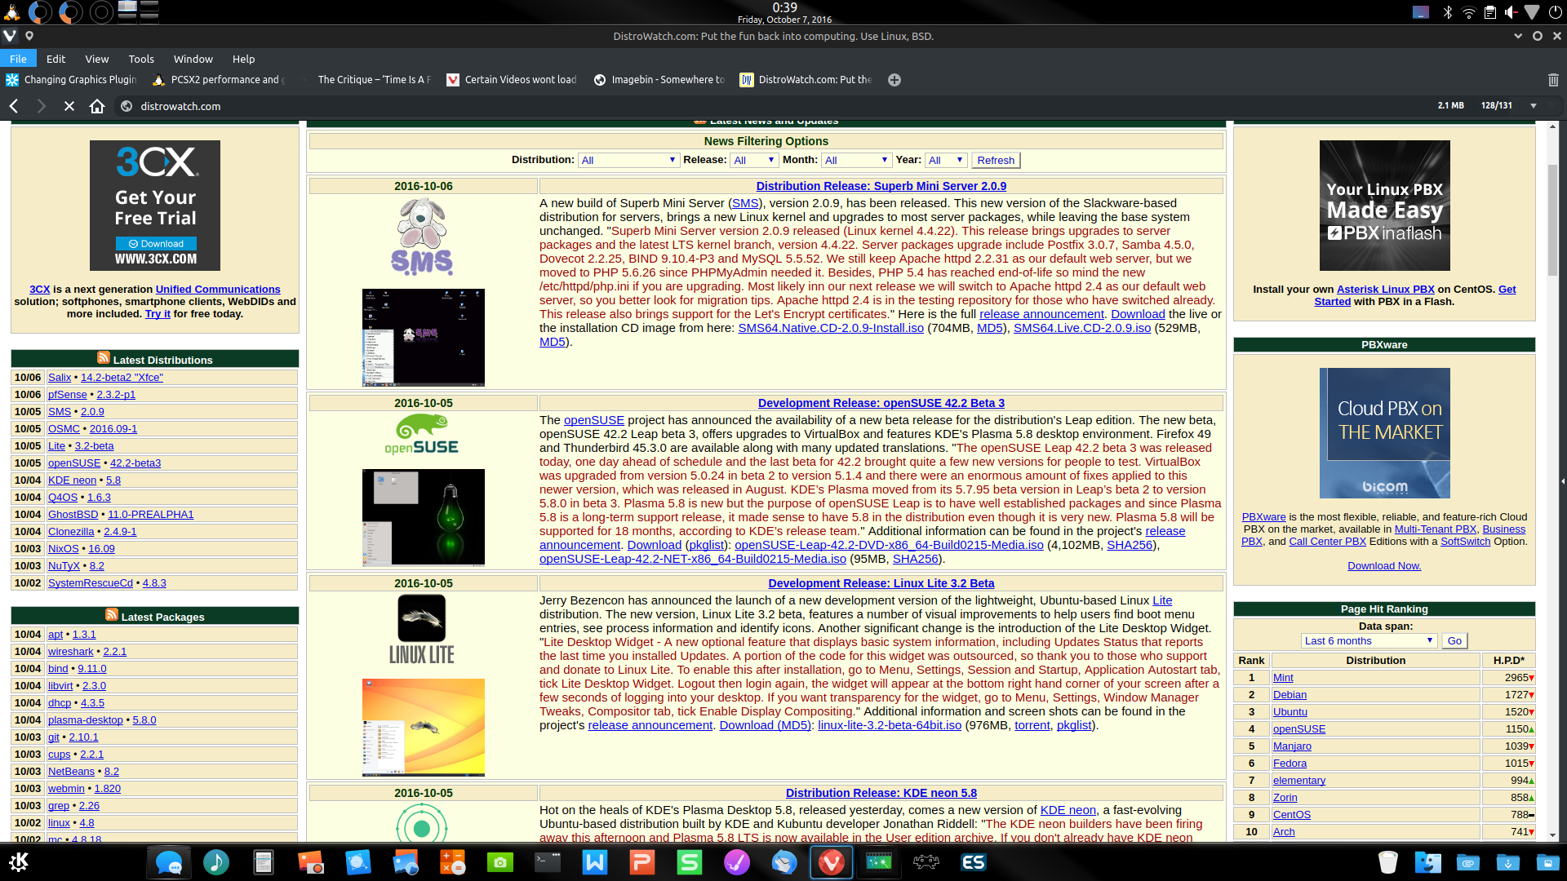Open the Month filter dropdown
Image resolution: width=1567 pixels, height=881 pixels.
pyautogui.click(x=856, y=161)
